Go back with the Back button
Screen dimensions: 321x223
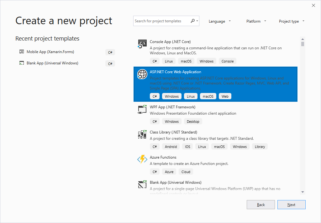click(261, 205)
